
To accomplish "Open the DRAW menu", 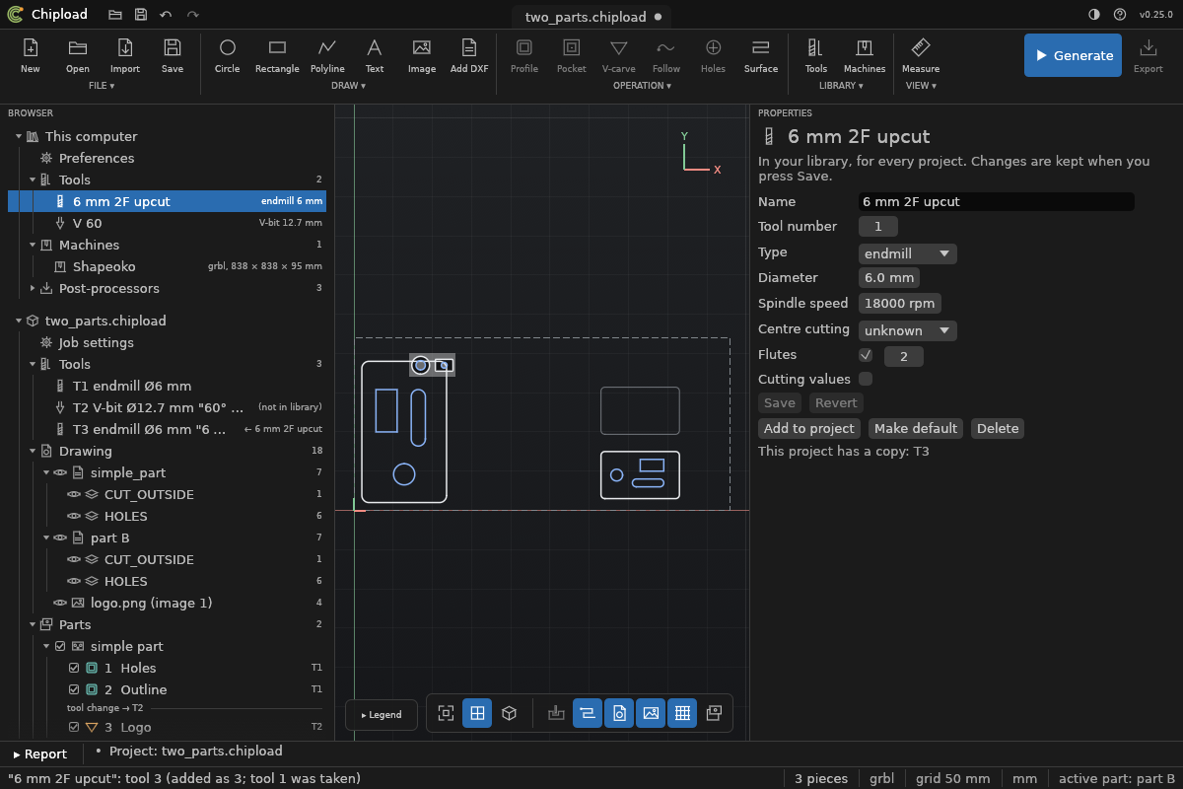I will pos(349,86).
